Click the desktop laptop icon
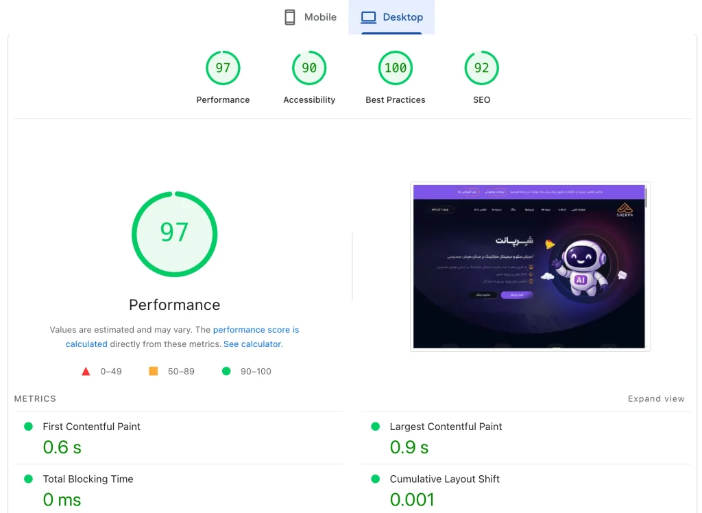 [x=368, y=17]
